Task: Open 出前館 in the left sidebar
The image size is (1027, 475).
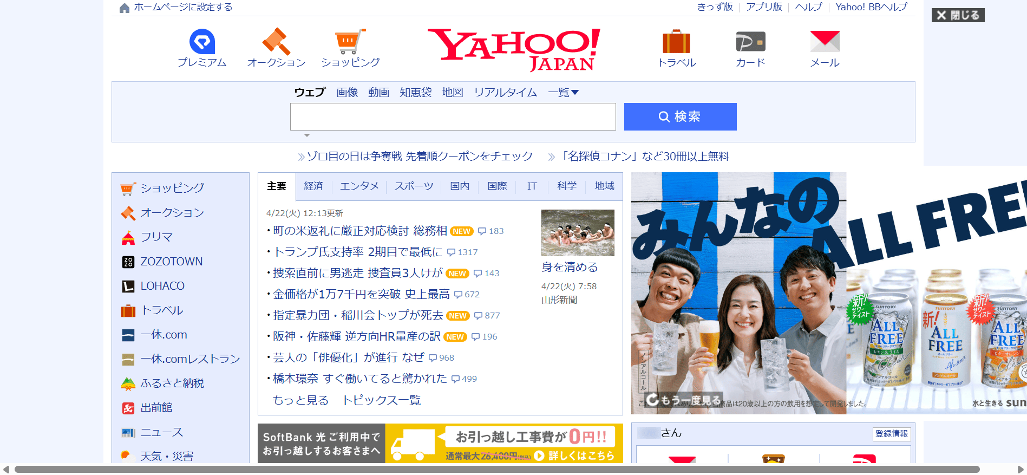Action: [156, 408]
